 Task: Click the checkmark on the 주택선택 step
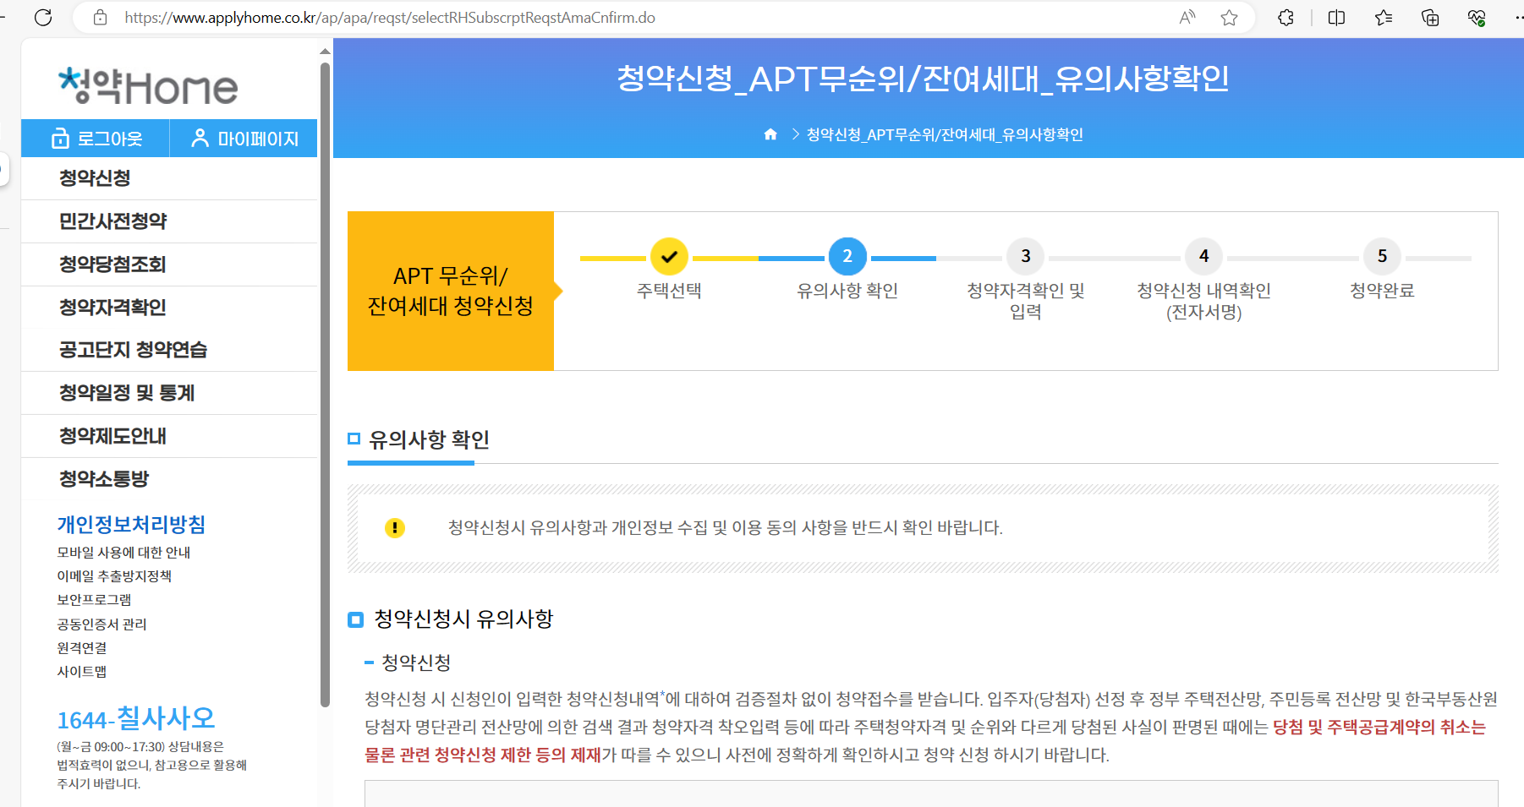point(669,256)
